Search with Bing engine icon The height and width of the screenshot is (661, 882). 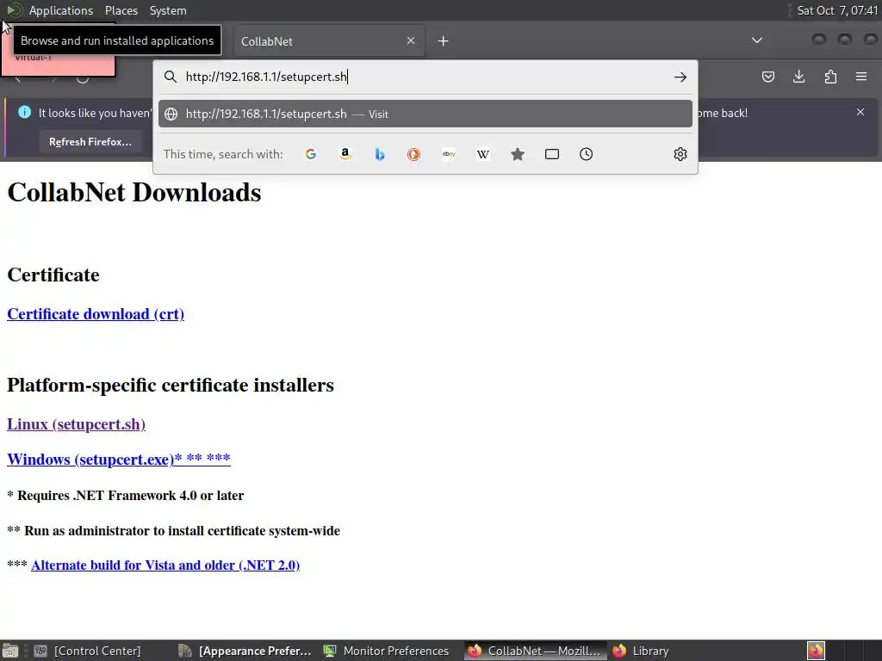pos(380,154)
